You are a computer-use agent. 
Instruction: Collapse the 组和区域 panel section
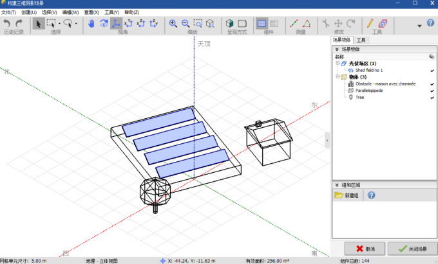(x=336, y=184)
